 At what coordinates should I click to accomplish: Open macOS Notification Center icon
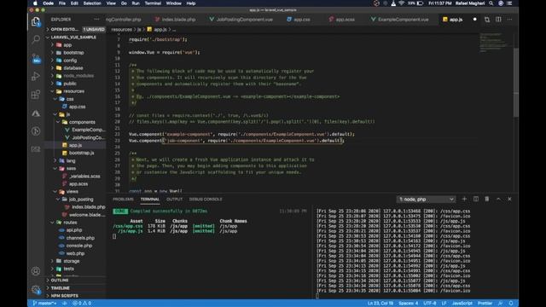pyautogui.click(x=509, y=3)
